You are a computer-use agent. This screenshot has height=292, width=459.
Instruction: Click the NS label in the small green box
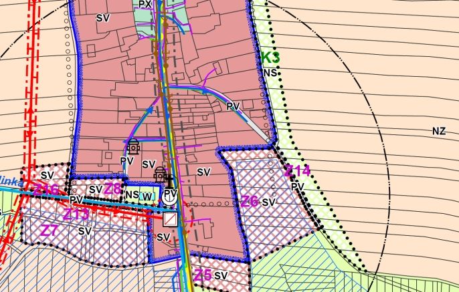pyautogui.click(x=132, y=194)
